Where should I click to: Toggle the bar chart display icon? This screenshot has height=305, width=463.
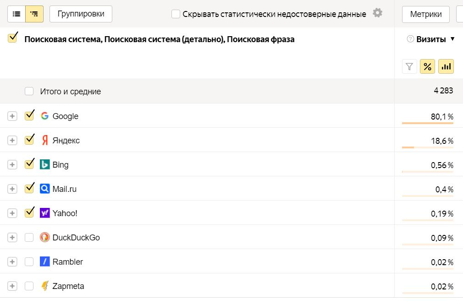point(446,67)
